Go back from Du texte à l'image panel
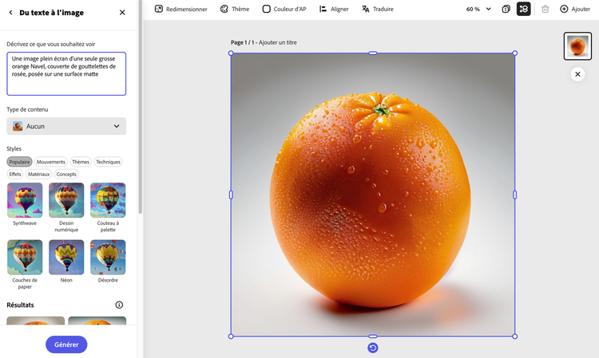This screenshot has height=358, width=599. [10, 13]
